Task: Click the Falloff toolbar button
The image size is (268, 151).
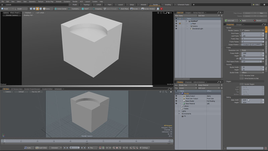Action: point(85,9)
